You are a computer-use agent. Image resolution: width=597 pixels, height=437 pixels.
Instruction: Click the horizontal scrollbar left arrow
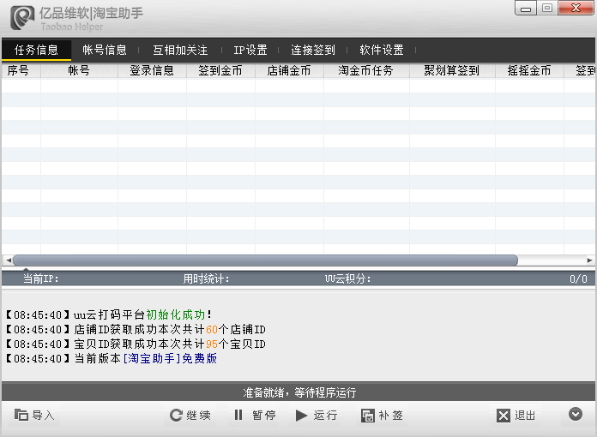[8, 260]
